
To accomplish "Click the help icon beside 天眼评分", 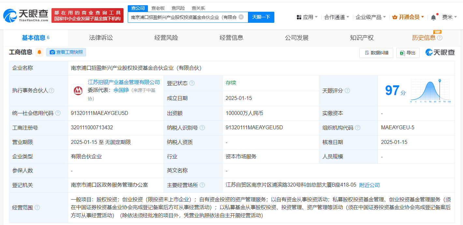I will click(347, 91).
